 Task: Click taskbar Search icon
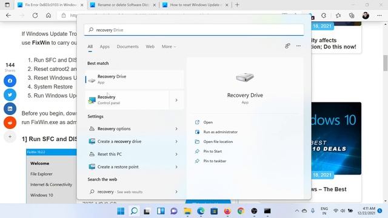point(134,211)
